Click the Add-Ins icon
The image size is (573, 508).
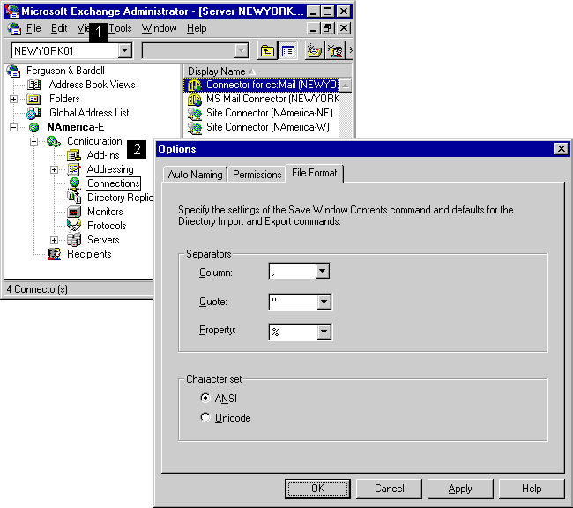tap(74, 155)
